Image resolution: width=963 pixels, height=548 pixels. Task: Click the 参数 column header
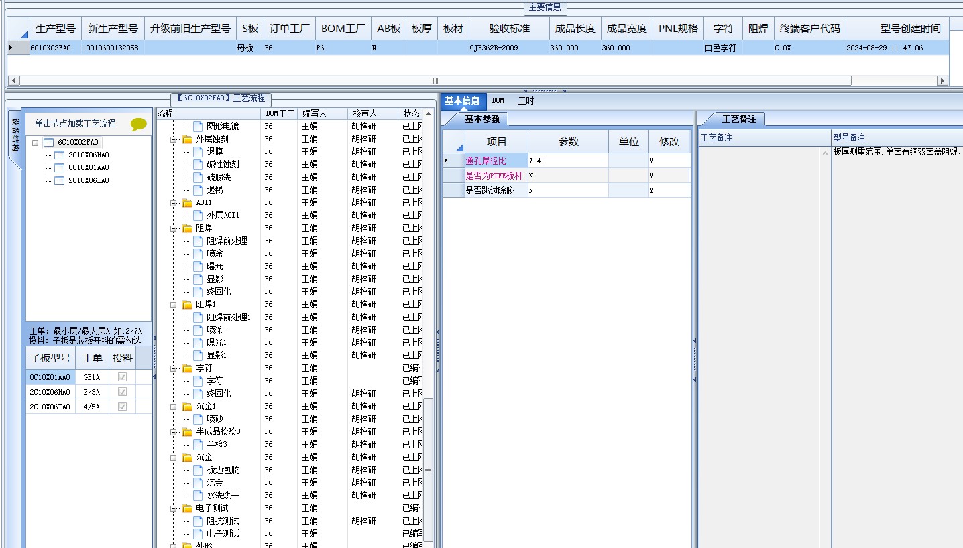point(569,142)
